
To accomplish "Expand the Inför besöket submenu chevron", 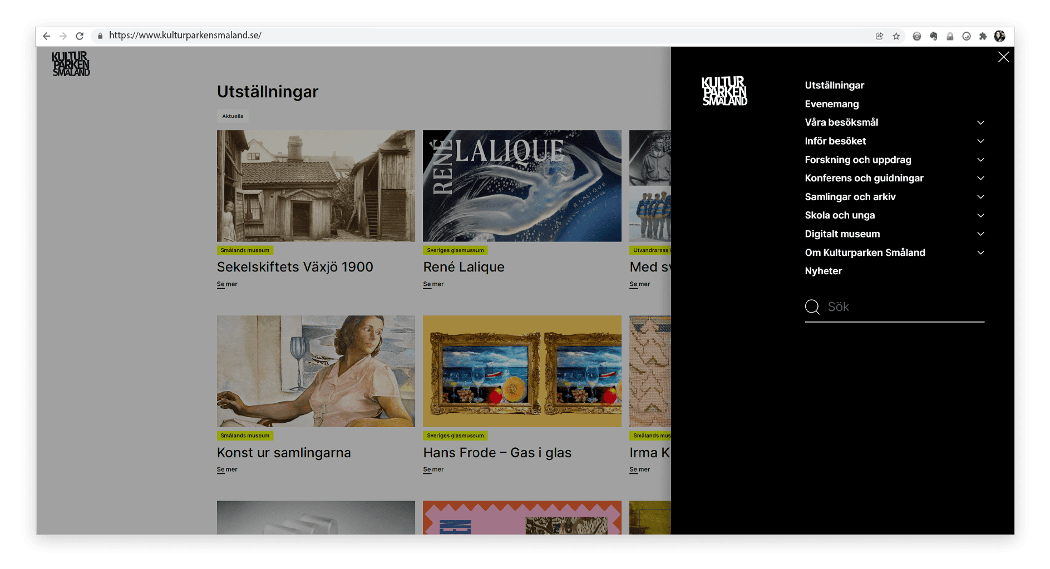I will (x=980, y=141).
